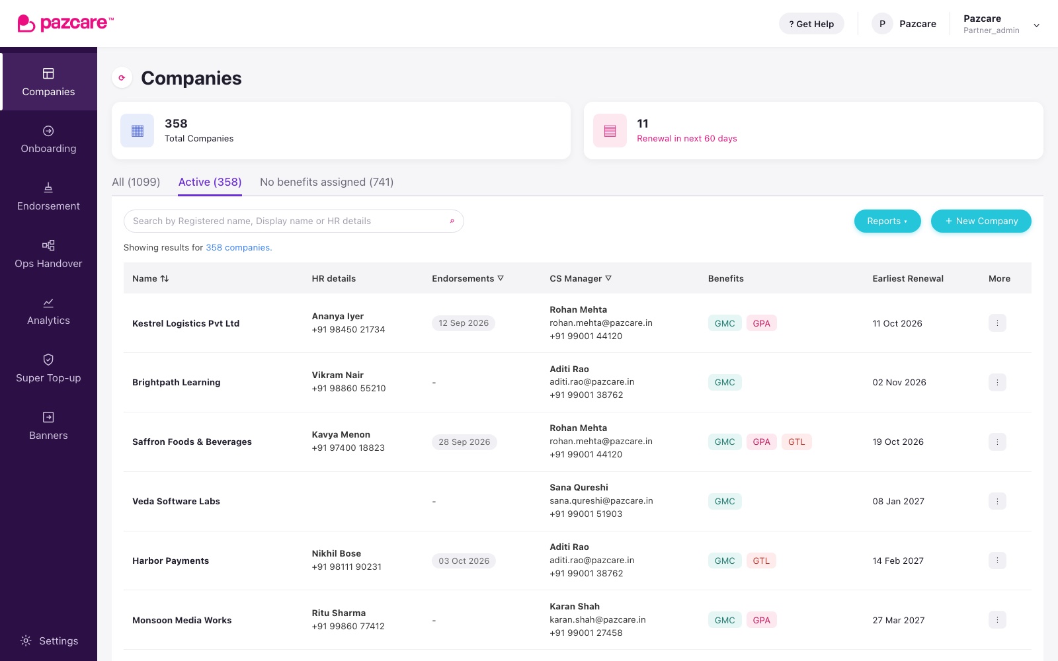The height and width of the screenshot is (661, 1058).
Task: Click the GMC badge for Kestrel Logistics
Action: point(725,323)
